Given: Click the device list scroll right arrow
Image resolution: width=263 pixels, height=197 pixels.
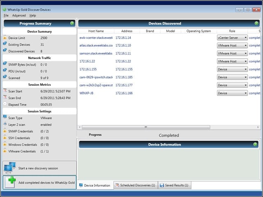Looking at the screenshot, I should coord(258,127).
